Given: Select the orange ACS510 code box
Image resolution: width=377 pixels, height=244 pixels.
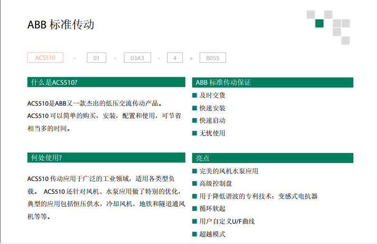Looking at the screenshot, I should coord(45,58).
